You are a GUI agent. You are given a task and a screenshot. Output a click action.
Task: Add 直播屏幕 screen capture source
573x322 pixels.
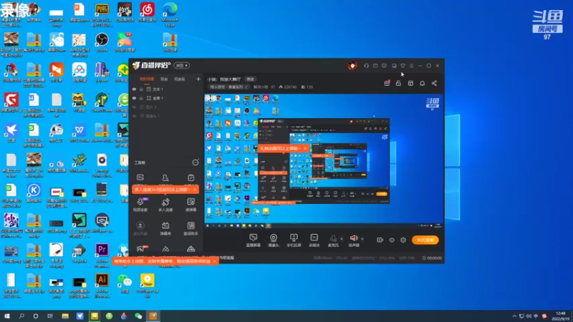(x=254, y=240)
